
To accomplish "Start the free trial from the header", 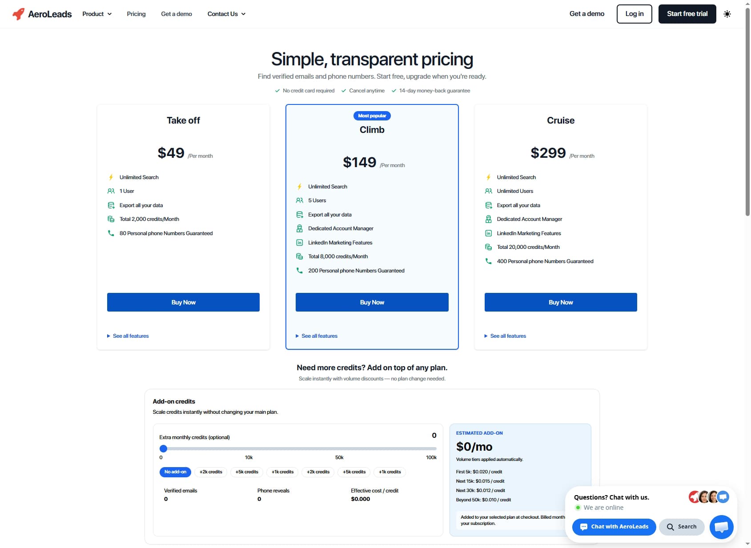I will (x=687, y=14).
